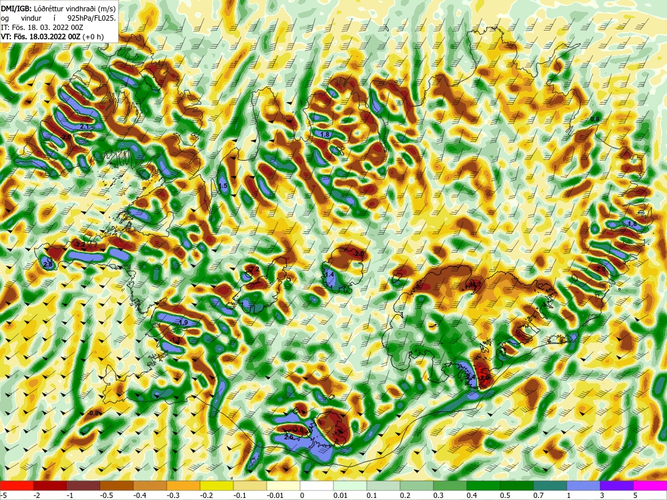Select the green legend swatch between 0.2 and 0.3
Viewport: 667px width, 500px height.
coord(417,485)
